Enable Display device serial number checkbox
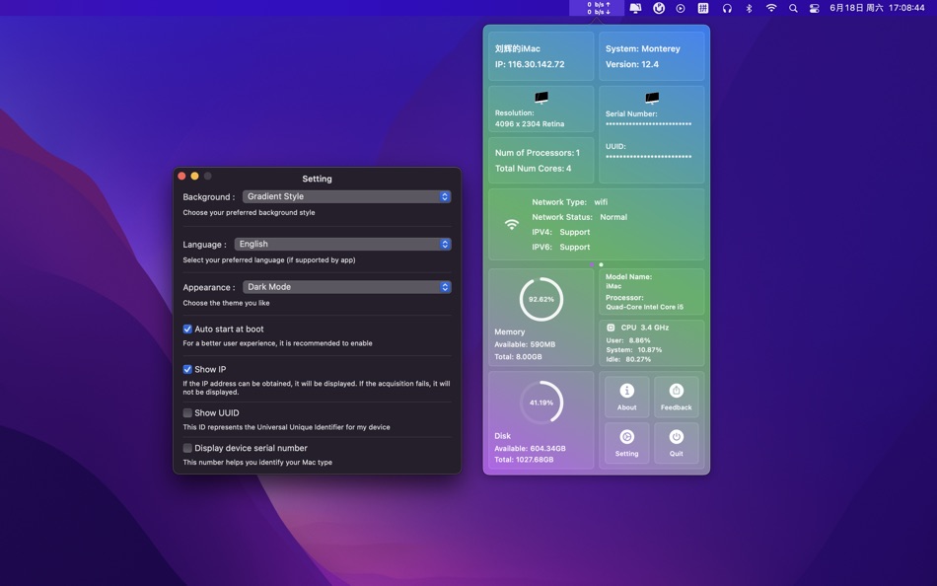This screenshot has height=586, width=937. coord(187,448)
